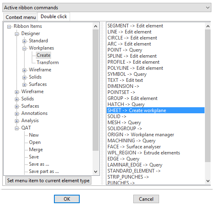Collapse the Designer tree node

click(x=17, y=34)
